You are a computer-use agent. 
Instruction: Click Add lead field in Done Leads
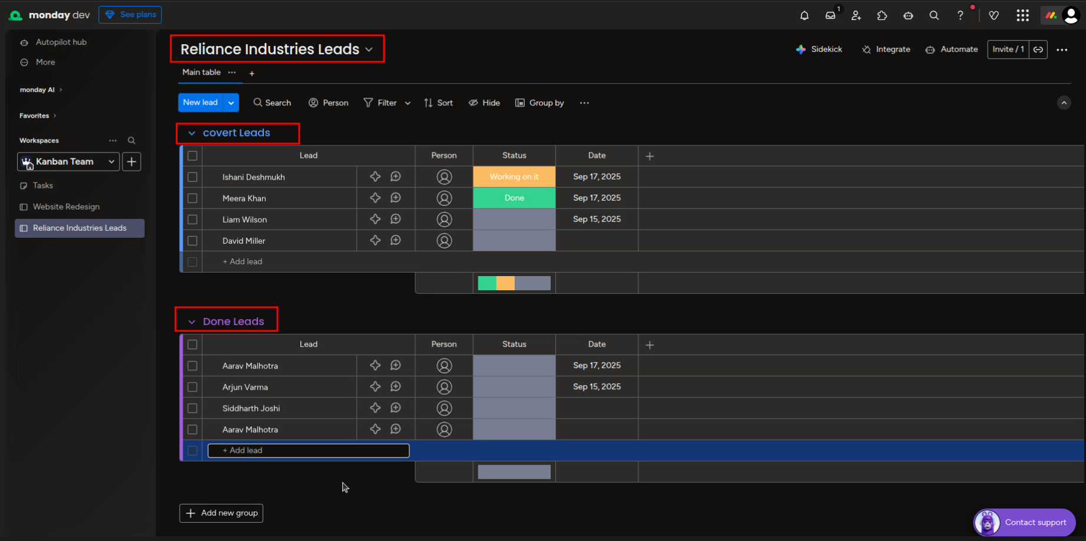[309, 450]
